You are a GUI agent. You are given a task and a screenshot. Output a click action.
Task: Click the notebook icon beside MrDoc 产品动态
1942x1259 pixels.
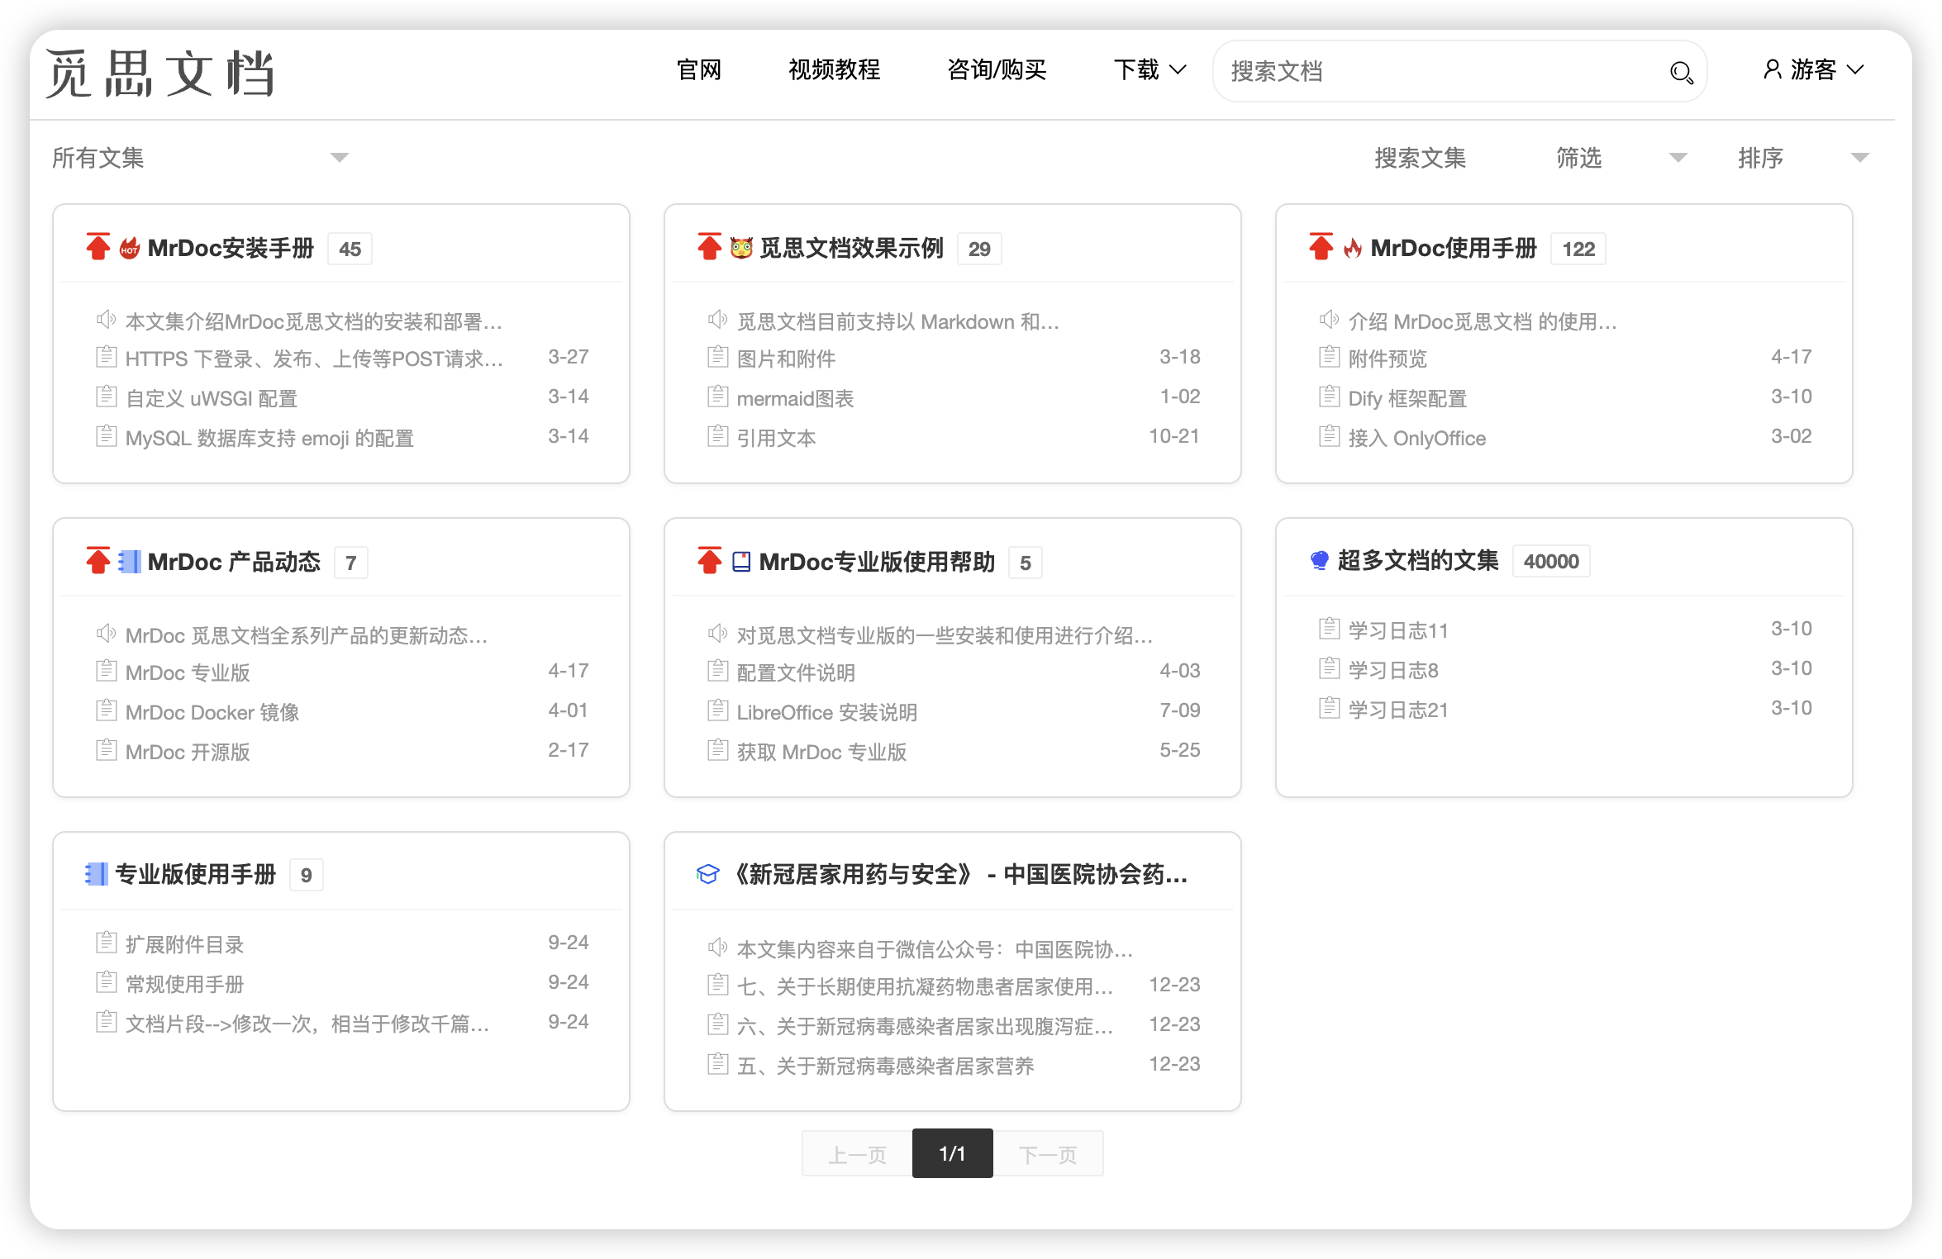130,562
